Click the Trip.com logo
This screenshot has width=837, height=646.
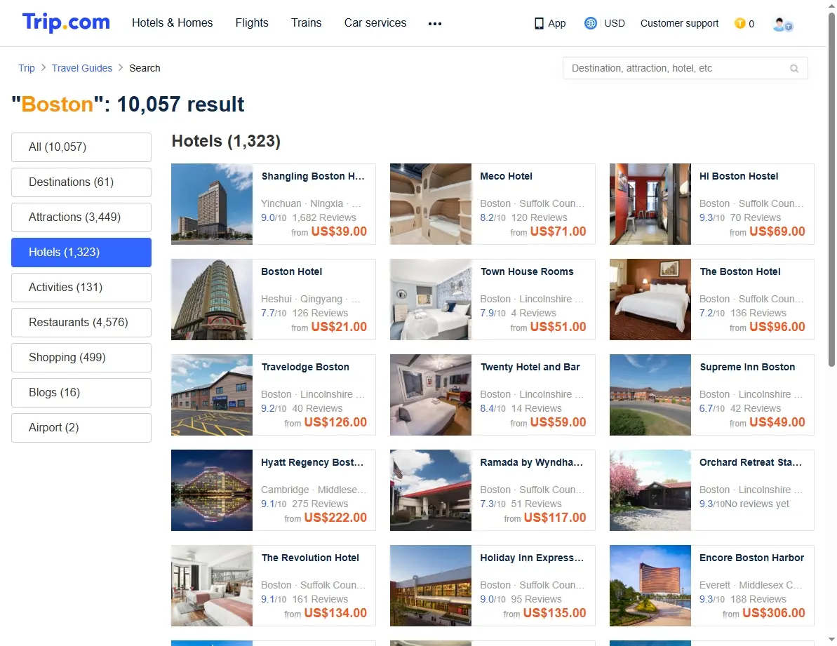coord(66,22)
